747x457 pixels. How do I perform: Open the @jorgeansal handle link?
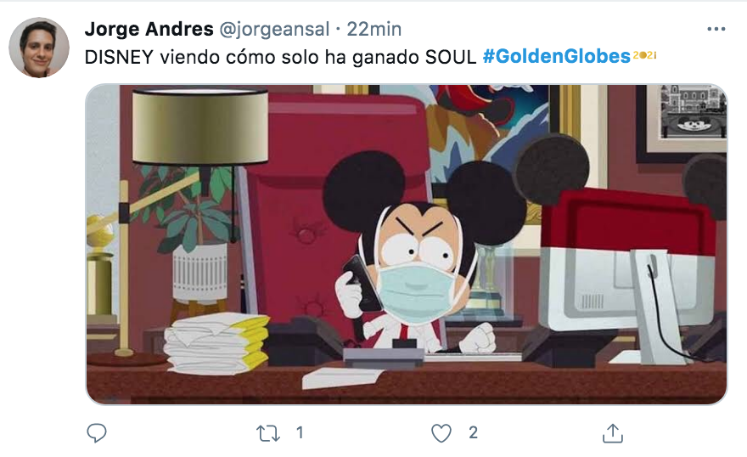tap(274, 30)
